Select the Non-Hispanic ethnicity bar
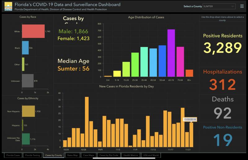The height and width of the screenshot is (160, 248). (x=29, y=111)
